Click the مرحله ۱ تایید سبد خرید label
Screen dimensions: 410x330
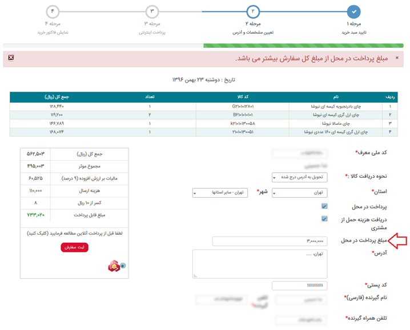[354, 28]
